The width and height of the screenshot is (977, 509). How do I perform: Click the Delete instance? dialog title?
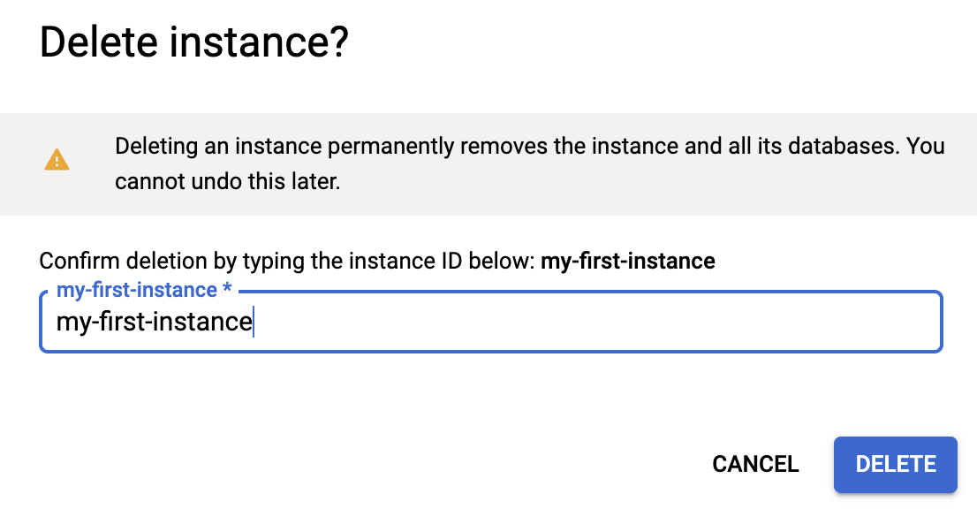[x=194, y=42]
